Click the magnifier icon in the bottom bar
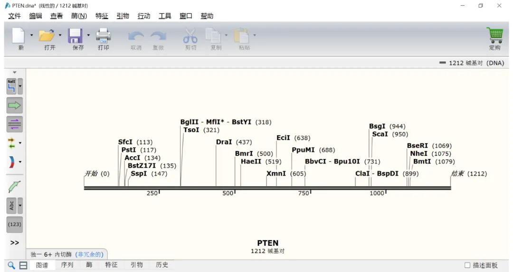The width and height of the screenshot is (513, 272). click(11, 265)
